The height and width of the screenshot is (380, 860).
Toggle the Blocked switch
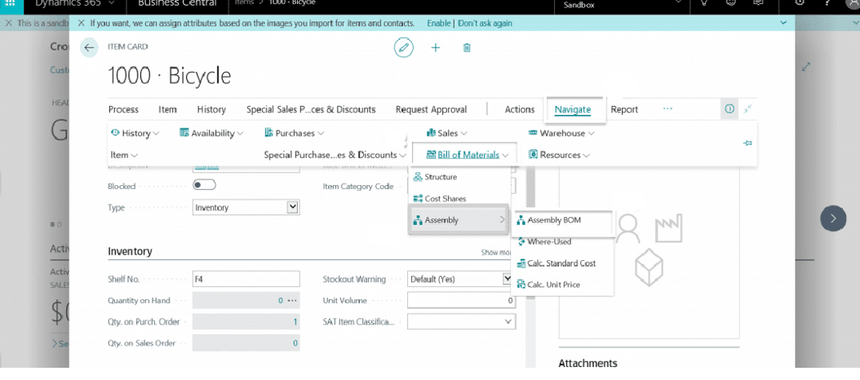tap(204, 185)
